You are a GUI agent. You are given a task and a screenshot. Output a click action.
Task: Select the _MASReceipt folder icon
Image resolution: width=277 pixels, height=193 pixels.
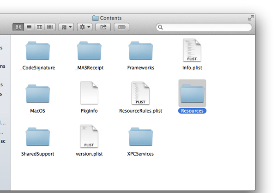click(89, 50)
